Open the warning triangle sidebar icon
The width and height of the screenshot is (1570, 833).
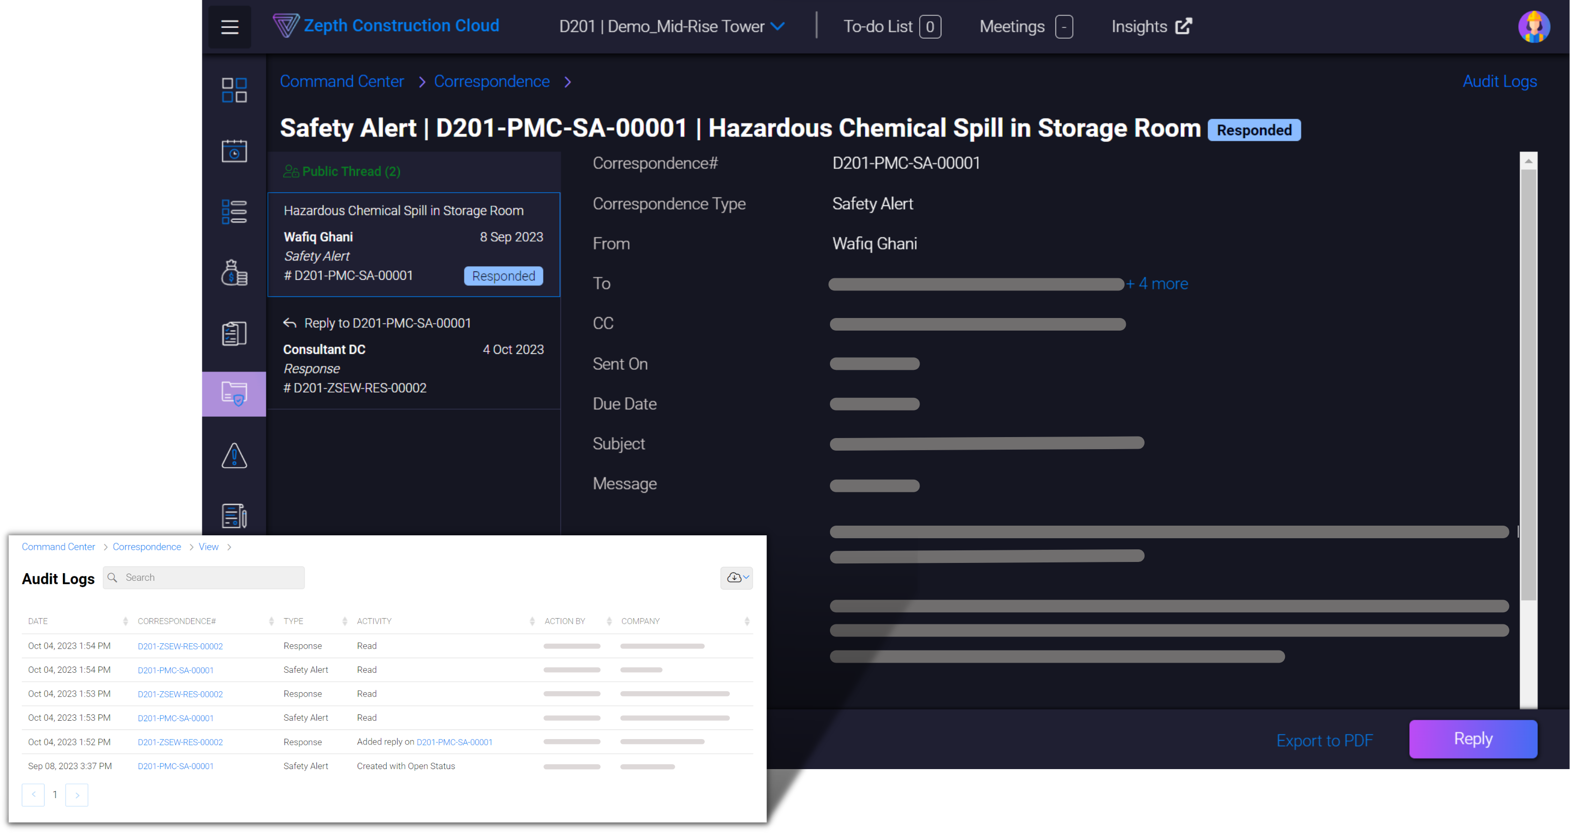click(234, 455)
